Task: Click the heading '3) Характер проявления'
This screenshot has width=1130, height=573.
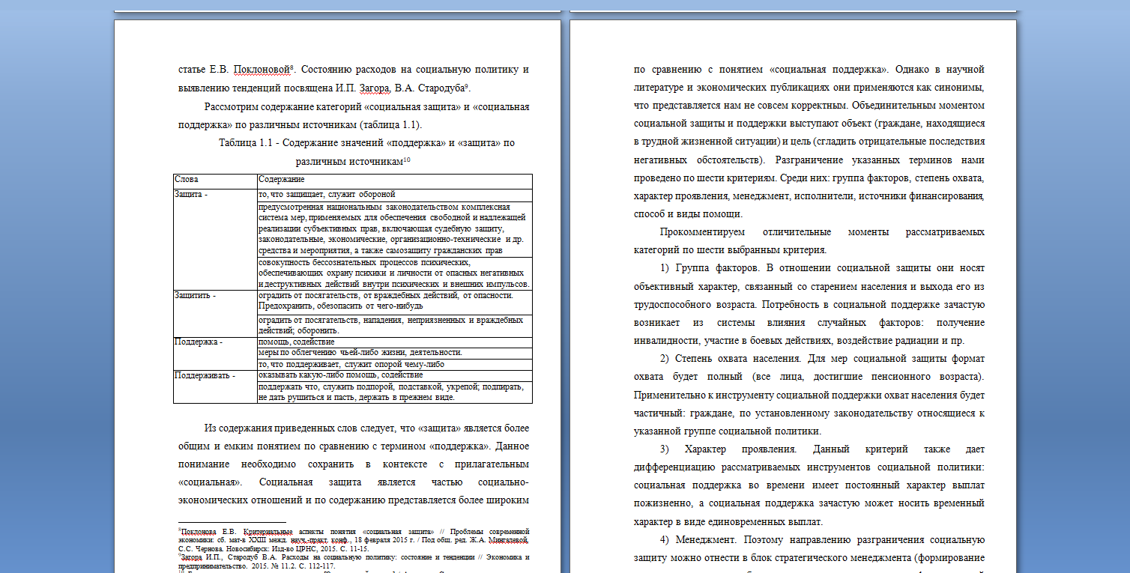Action: [x=728, y=449]
